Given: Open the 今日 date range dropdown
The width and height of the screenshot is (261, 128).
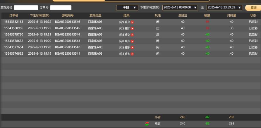Looking at the screenshot, I should 127,8.
